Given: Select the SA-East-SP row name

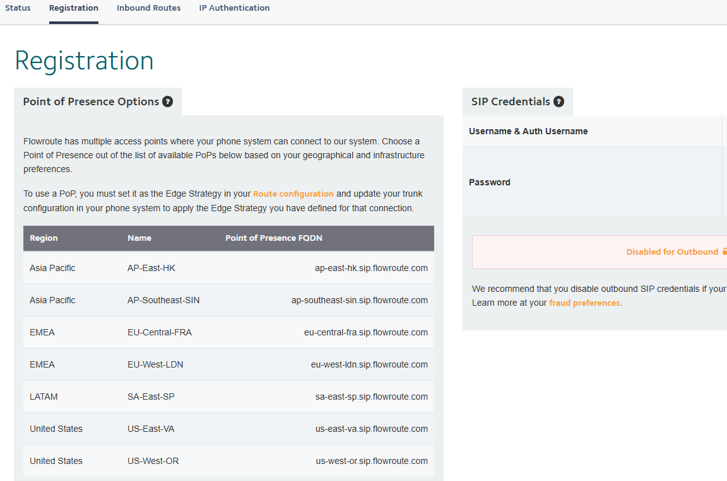Looking at the screenshot, I should 151,397.
